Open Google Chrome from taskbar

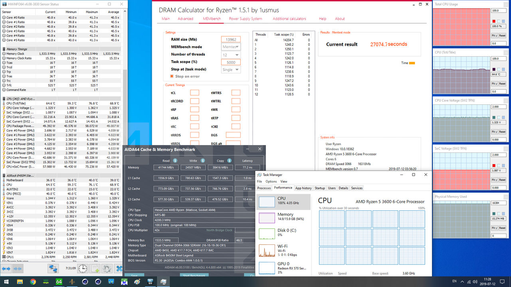pos(33,281)
